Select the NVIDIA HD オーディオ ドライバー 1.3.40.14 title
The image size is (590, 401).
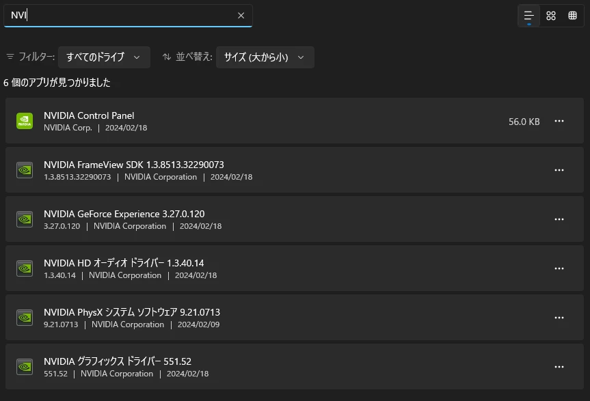click(124, 264)
